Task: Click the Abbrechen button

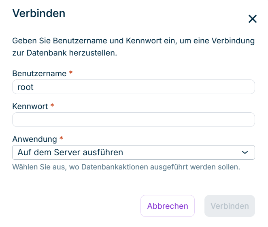Action: click(168, 206)
